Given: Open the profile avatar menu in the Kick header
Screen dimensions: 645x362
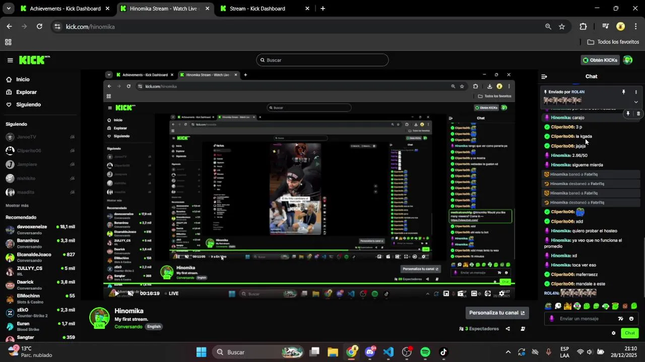Looking at the screenshot, I should 627,60.
